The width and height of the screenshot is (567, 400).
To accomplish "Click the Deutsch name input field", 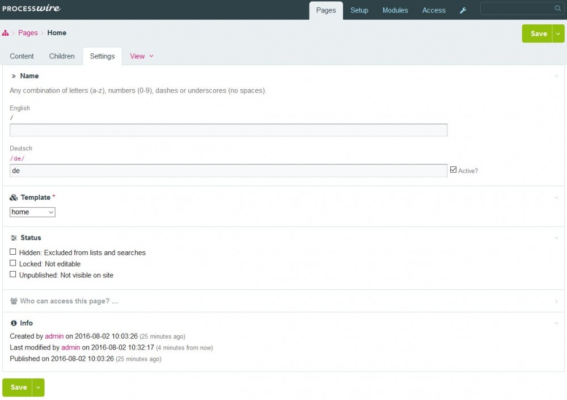I will (x=229, y=170).
